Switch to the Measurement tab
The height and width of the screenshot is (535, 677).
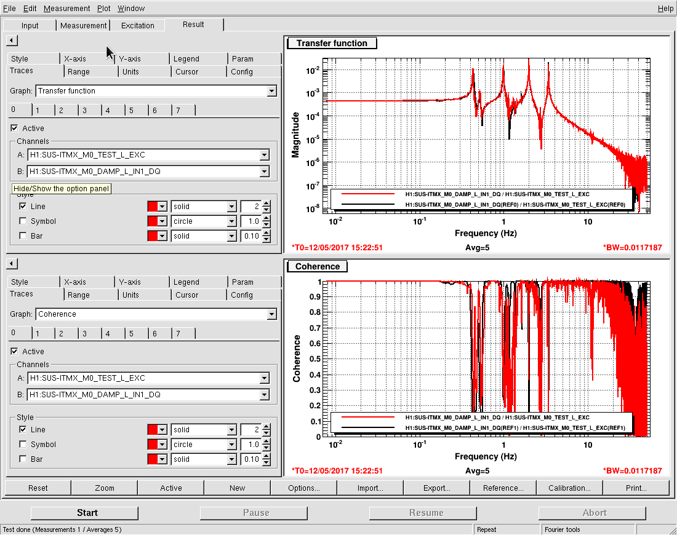(x=83, y=25)
